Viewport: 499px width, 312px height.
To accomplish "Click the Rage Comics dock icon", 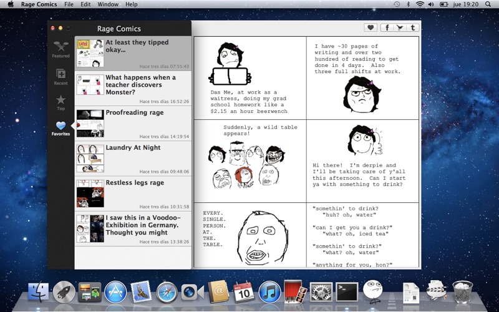I will click(372, 291).
